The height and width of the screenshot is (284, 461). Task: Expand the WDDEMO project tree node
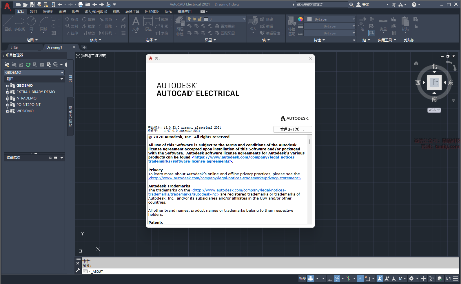7,111
